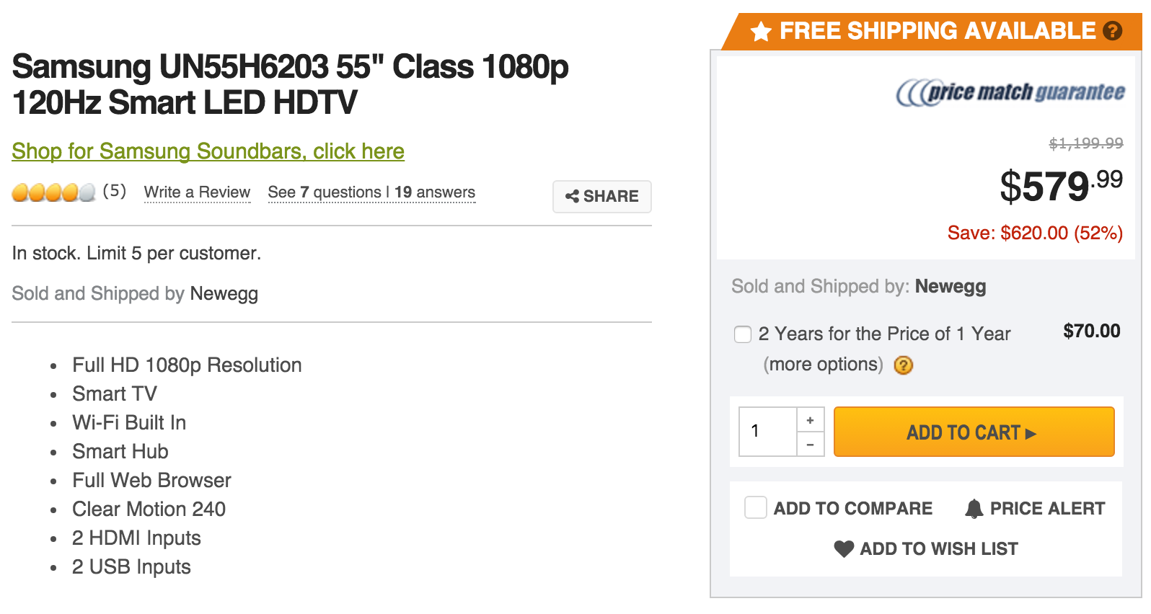Check the ADD TO COMPARE box
This screenshot has height=614, width=1151.
click(756, 507)
